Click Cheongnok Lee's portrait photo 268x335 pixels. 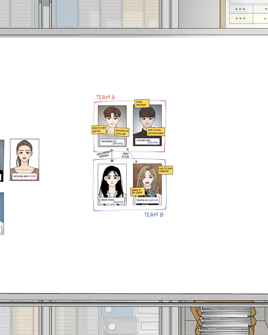coord(112,126)
